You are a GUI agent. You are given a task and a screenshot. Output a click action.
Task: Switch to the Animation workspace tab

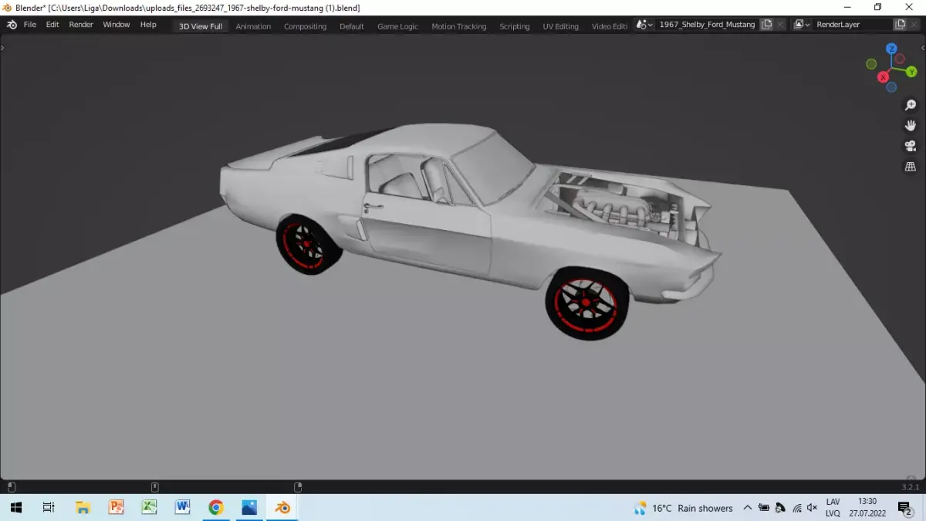[x=253, y=26]
